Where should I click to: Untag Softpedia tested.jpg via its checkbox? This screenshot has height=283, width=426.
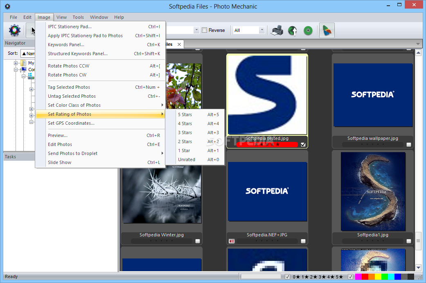(303, 144)
